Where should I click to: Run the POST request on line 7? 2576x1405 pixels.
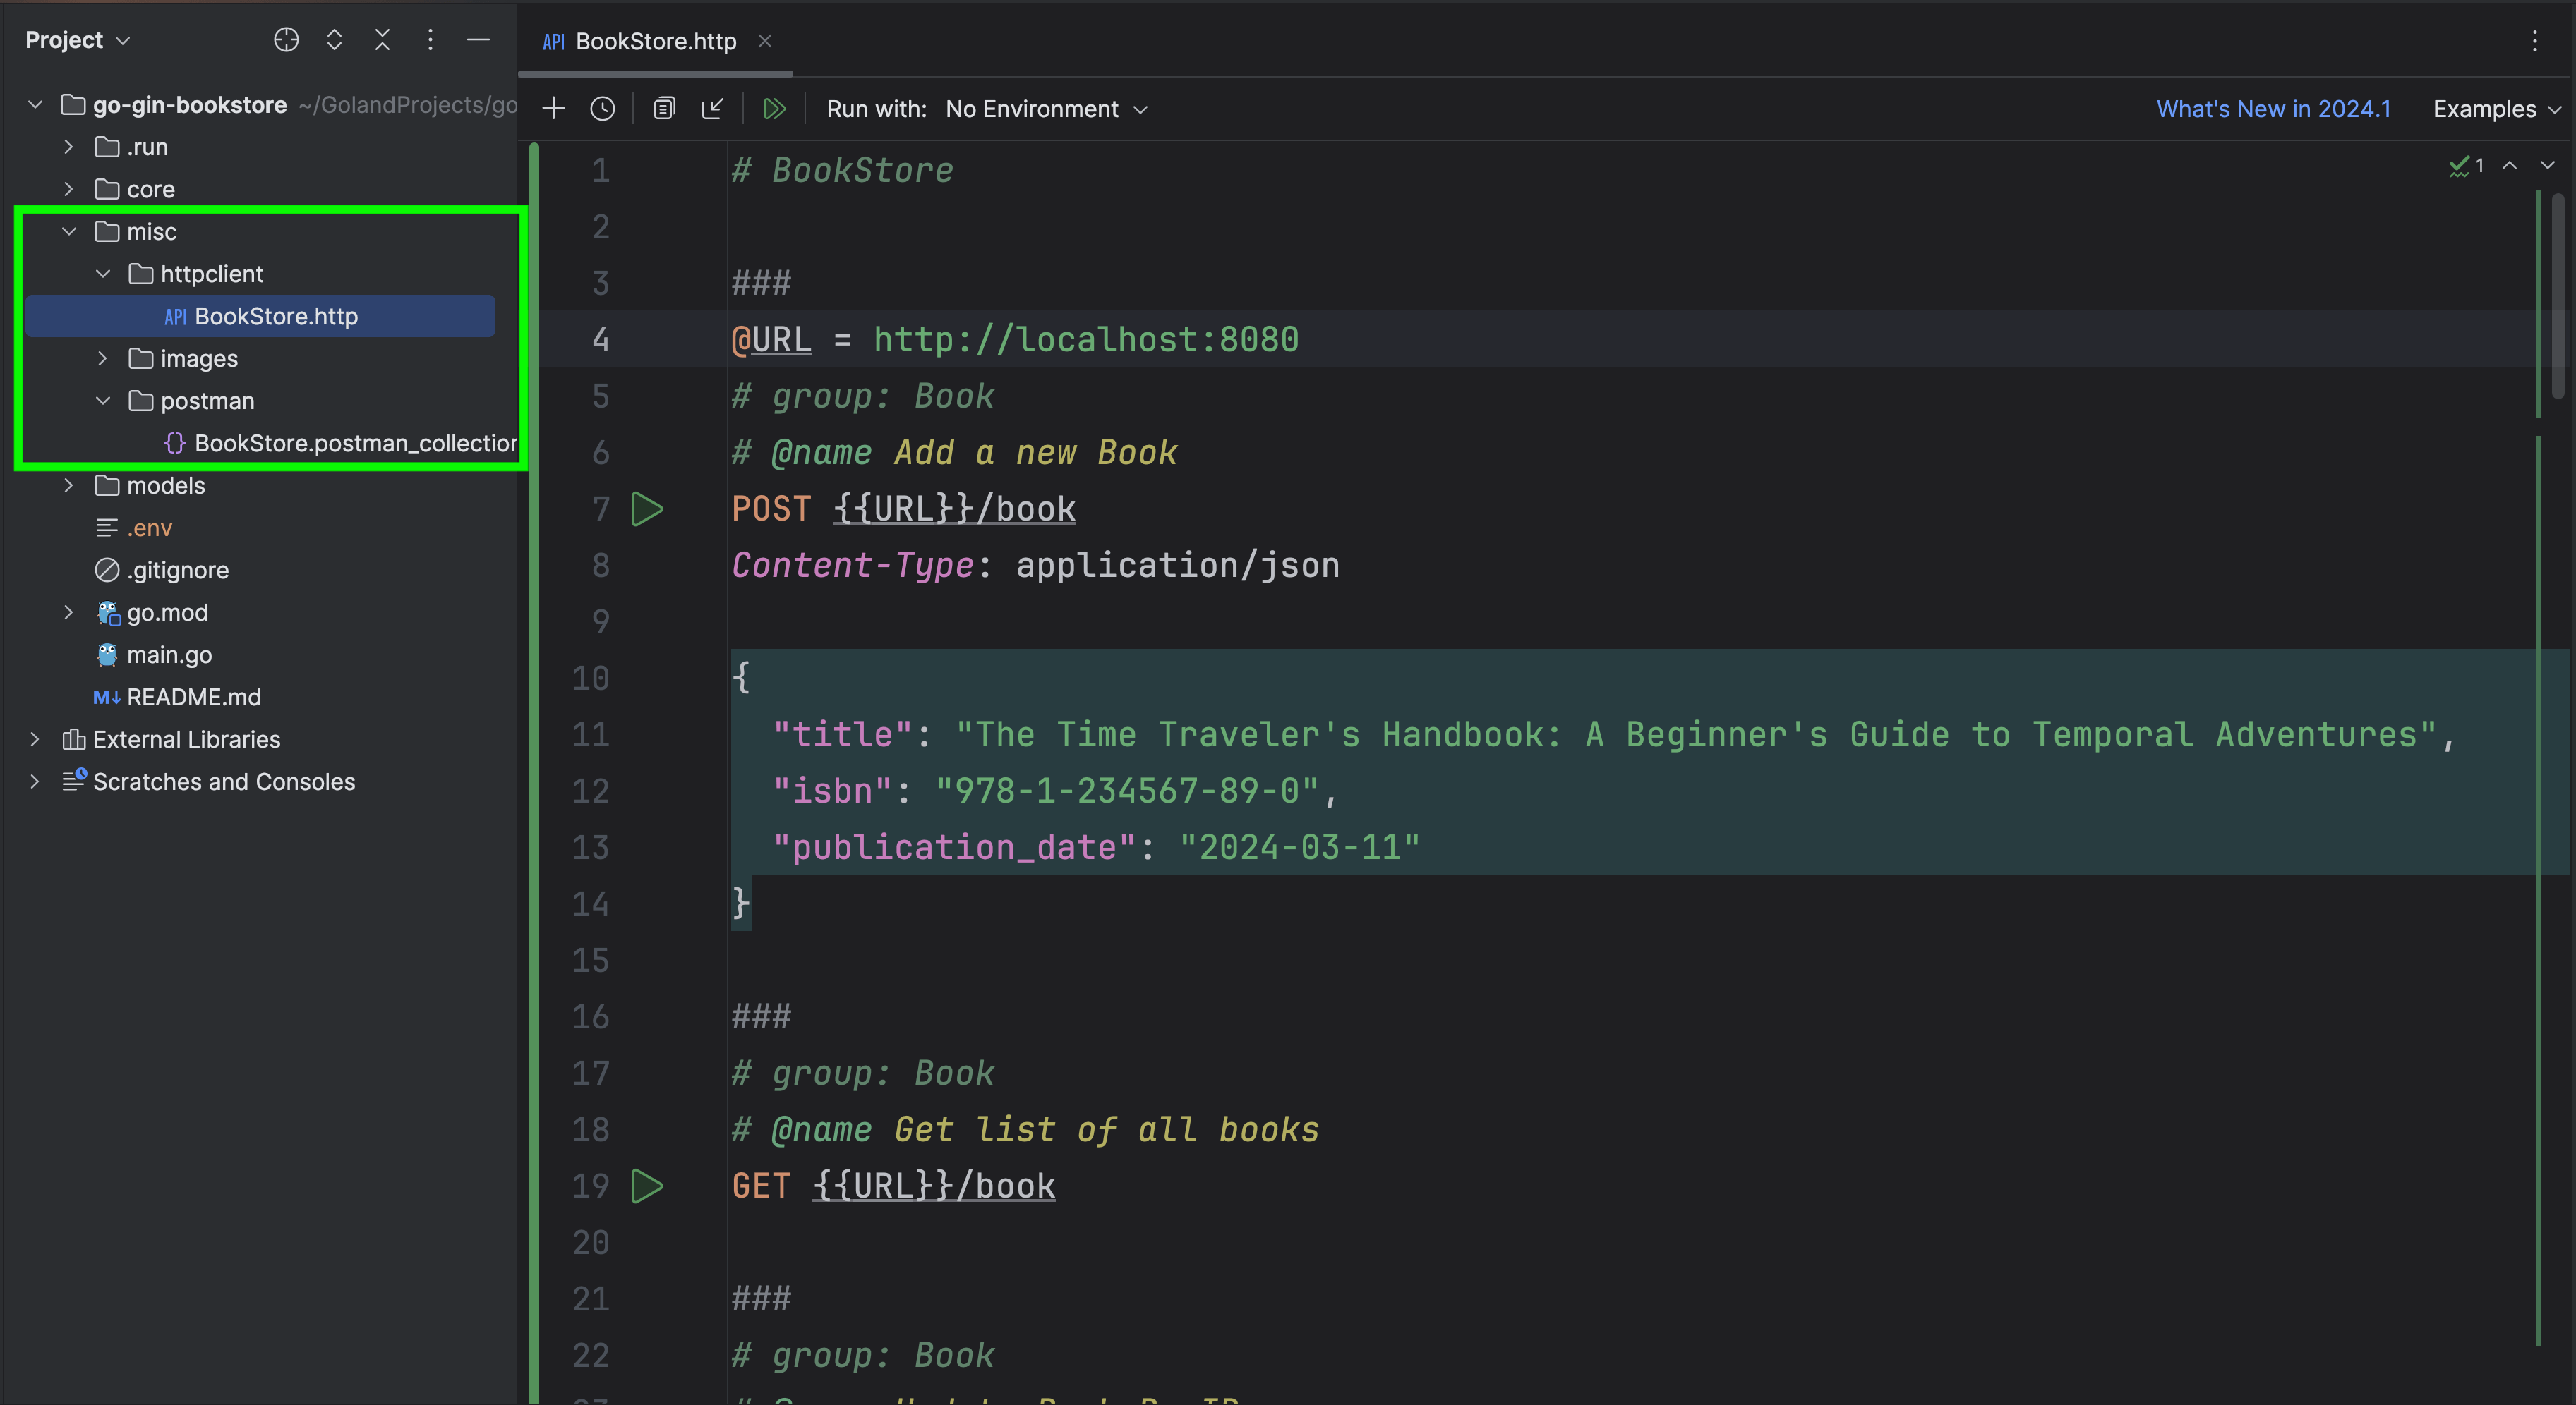click(648, 509)
